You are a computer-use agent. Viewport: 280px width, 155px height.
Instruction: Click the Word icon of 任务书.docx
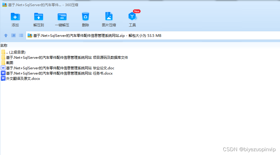point(3,73)
